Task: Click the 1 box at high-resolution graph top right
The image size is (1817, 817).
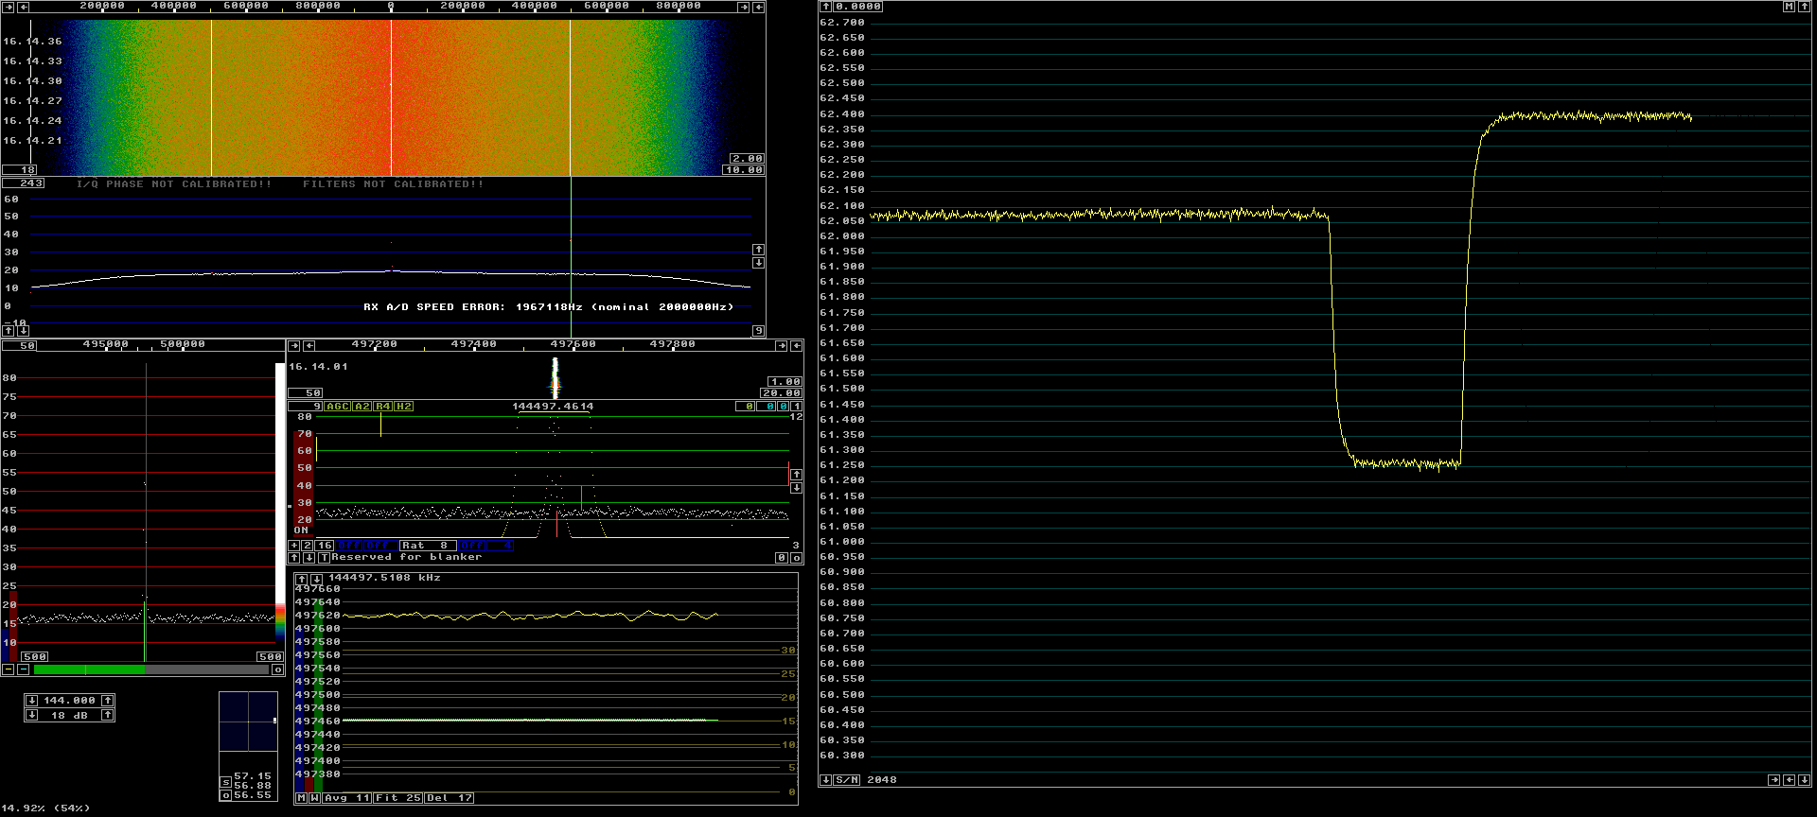Action: (x=797, y=407)
